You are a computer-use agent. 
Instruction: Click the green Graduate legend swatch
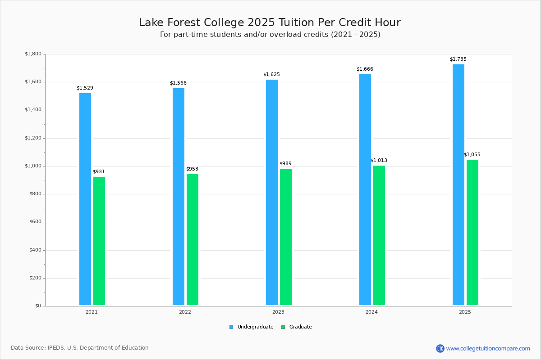(x=283, y=327)
